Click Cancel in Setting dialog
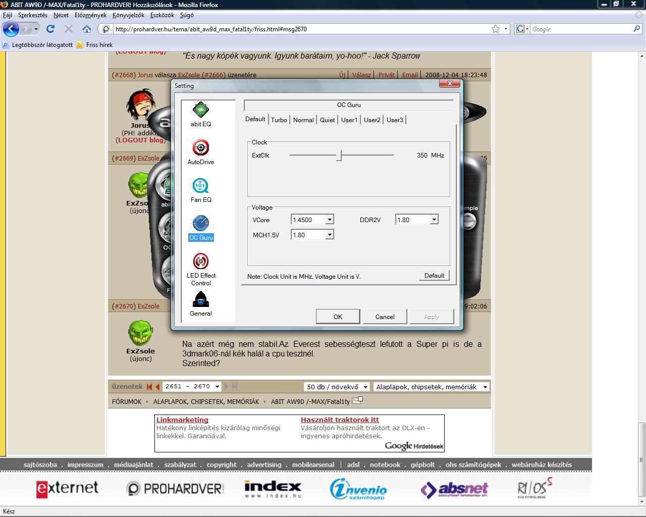Screen dimensions: 646x517 385,317
